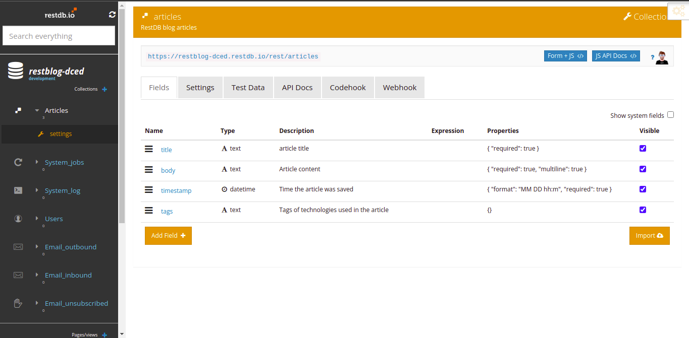Viewport: 689px width, 338px height.
Task: Switch to the Codehook tab
Action: click(x=348, y=87)
